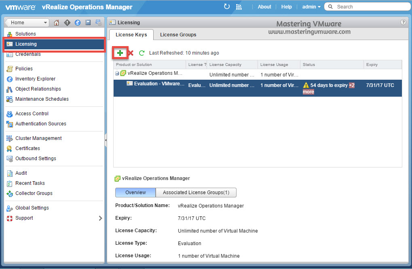Select the 'Evaluation - VMware...' license row

tap(258, 88)
